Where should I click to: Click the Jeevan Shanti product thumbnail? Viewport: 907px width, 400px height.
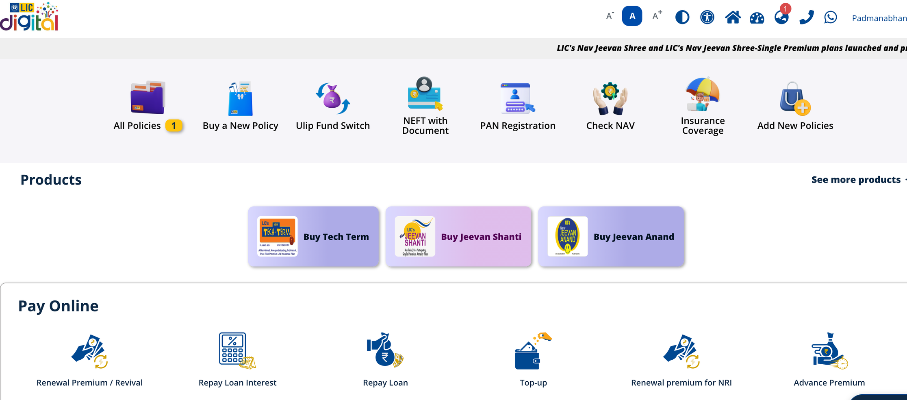415,237
